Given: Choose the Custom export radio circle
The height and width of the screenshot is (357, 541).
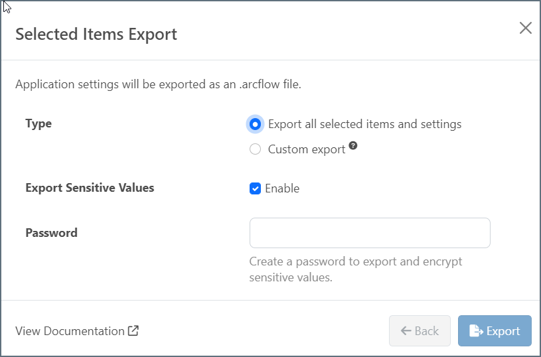Looking at the screenshot, I should 255,149.
